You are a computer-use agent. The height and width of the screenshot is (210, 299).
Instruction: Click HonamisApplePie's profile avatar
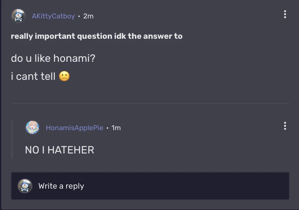pos(32,128)
